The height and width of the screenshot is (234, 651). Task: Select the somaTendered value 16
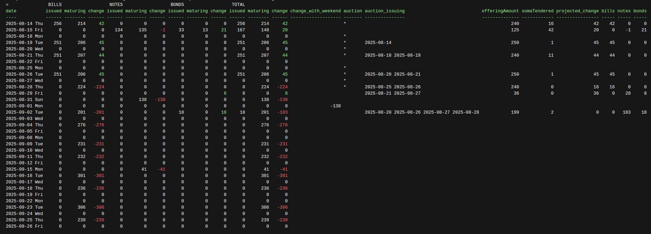(551, 24)
